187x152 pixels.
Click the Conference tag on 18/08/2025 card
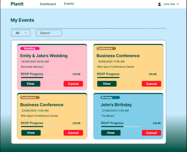106,49
